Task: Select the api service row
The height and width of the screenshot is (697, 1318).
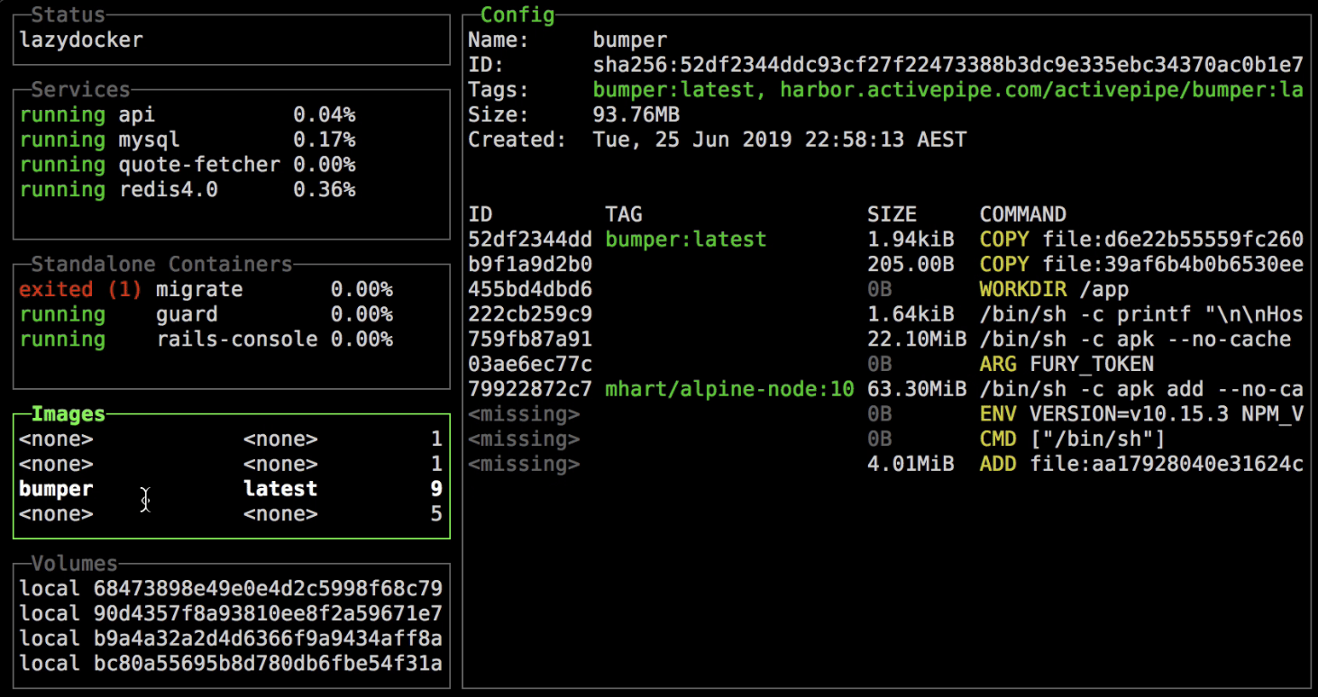Action: [187, 115]
